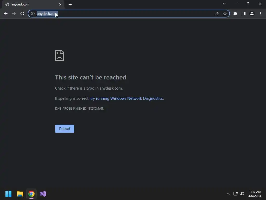The height and width of the screenshot is (200, 266).
Task: Open network status in system tray
Action: [235, 194]
